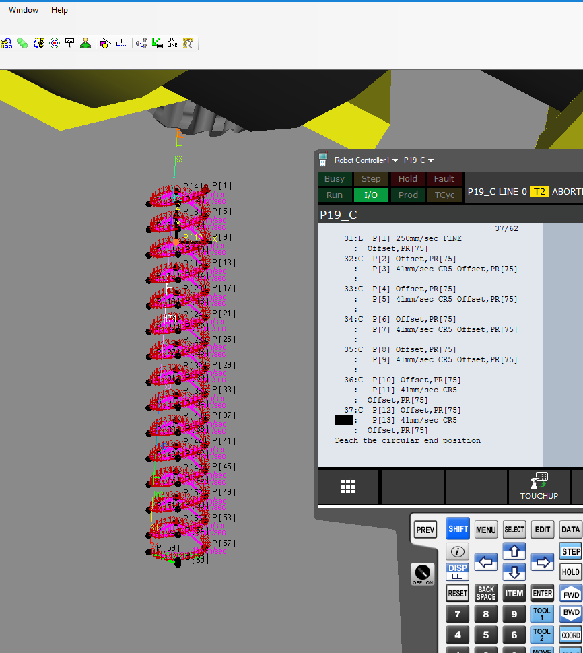Viewport: 583px width, 653px height.
Task: Toggle STEP mode on the pendant
Action: point(571,551)
